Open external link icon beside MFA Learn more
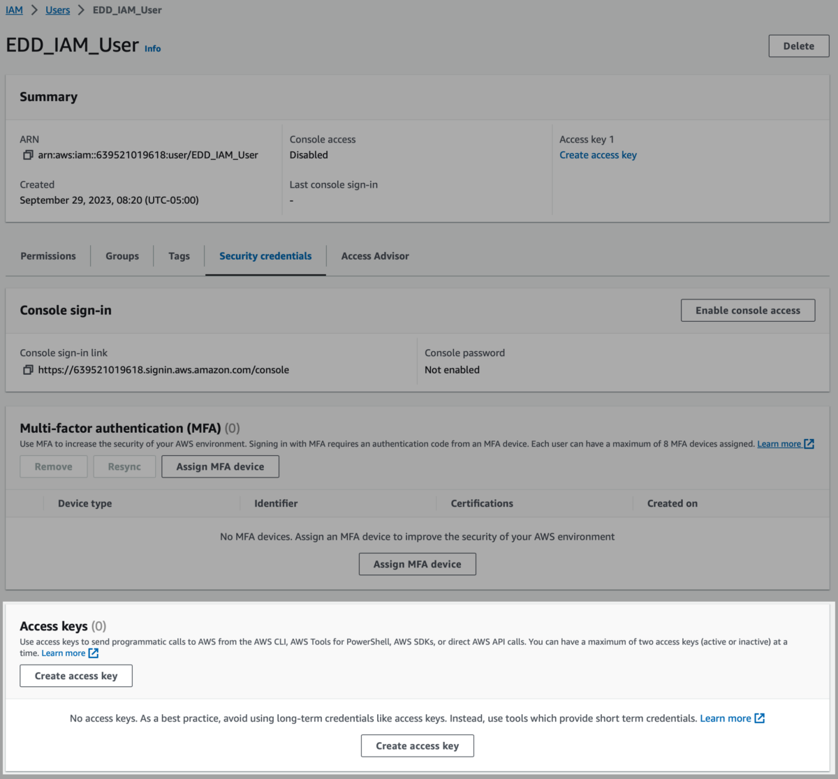The image size is (838, 779). pos(809,444)
